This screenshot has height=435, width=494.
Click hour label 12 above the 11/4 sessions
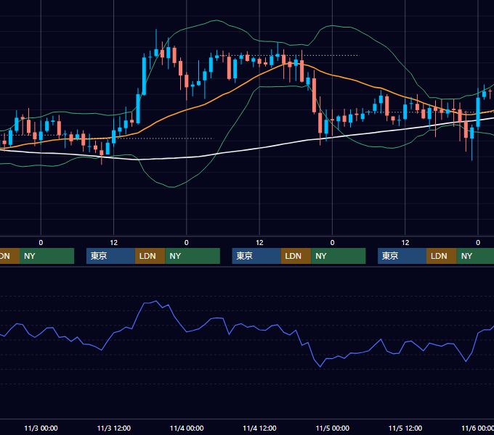259,243
